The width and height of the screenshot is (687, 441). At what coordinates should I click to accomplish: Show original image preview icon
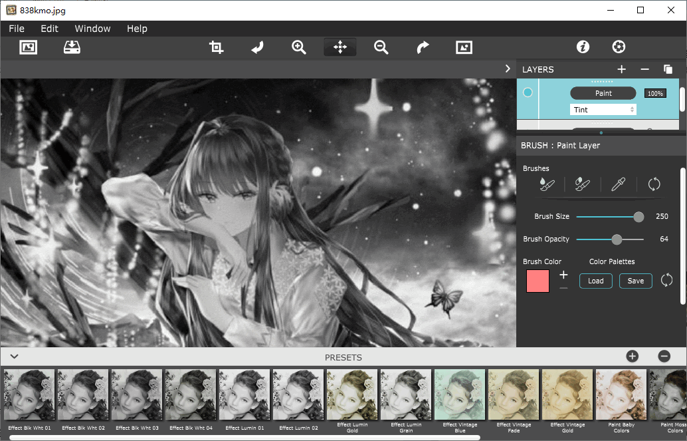click(464, 47)
